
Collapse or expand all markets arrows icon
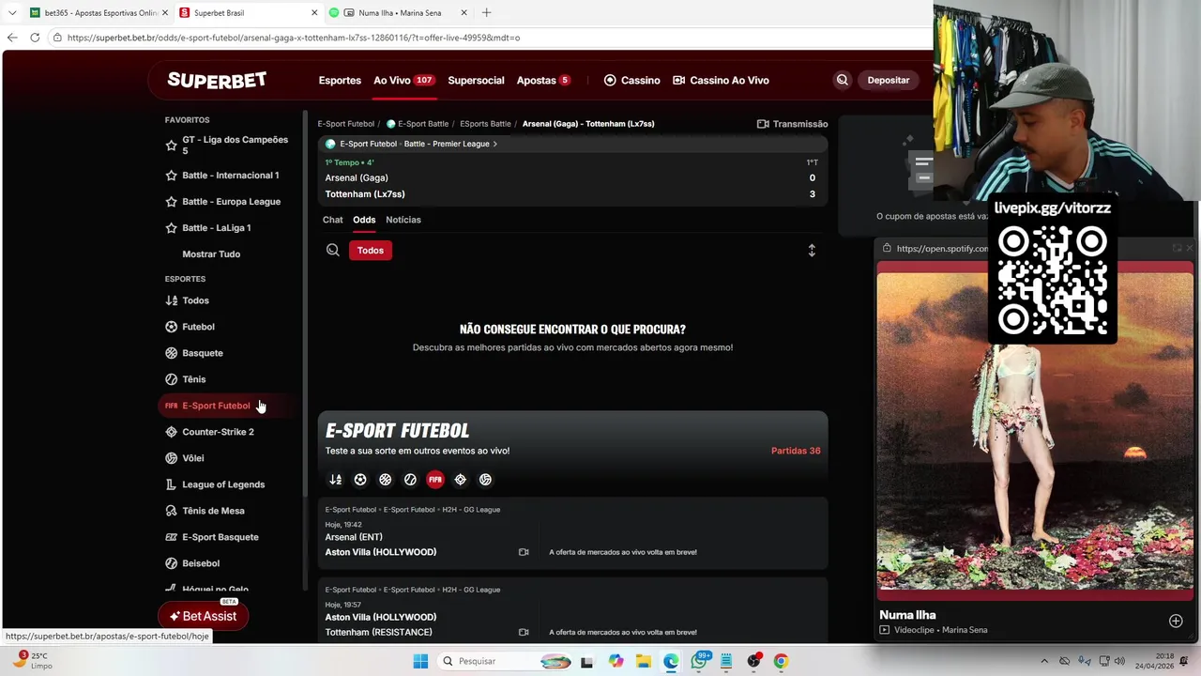click(x=812, y=251)
